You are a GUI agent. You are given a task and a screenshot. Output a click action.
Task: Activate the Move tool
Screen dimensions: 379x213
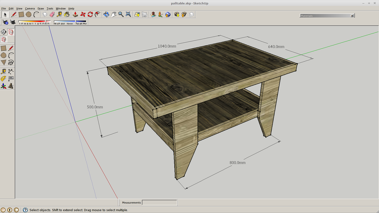point(82,14)
